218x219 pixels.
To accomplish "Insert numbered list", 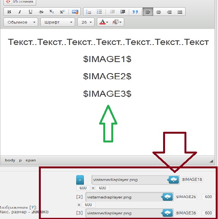I will (x=88, y=12).
